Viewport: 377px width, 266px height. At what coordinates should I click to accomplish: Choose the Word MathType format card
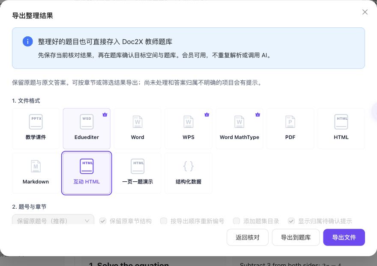pos(239,129)
